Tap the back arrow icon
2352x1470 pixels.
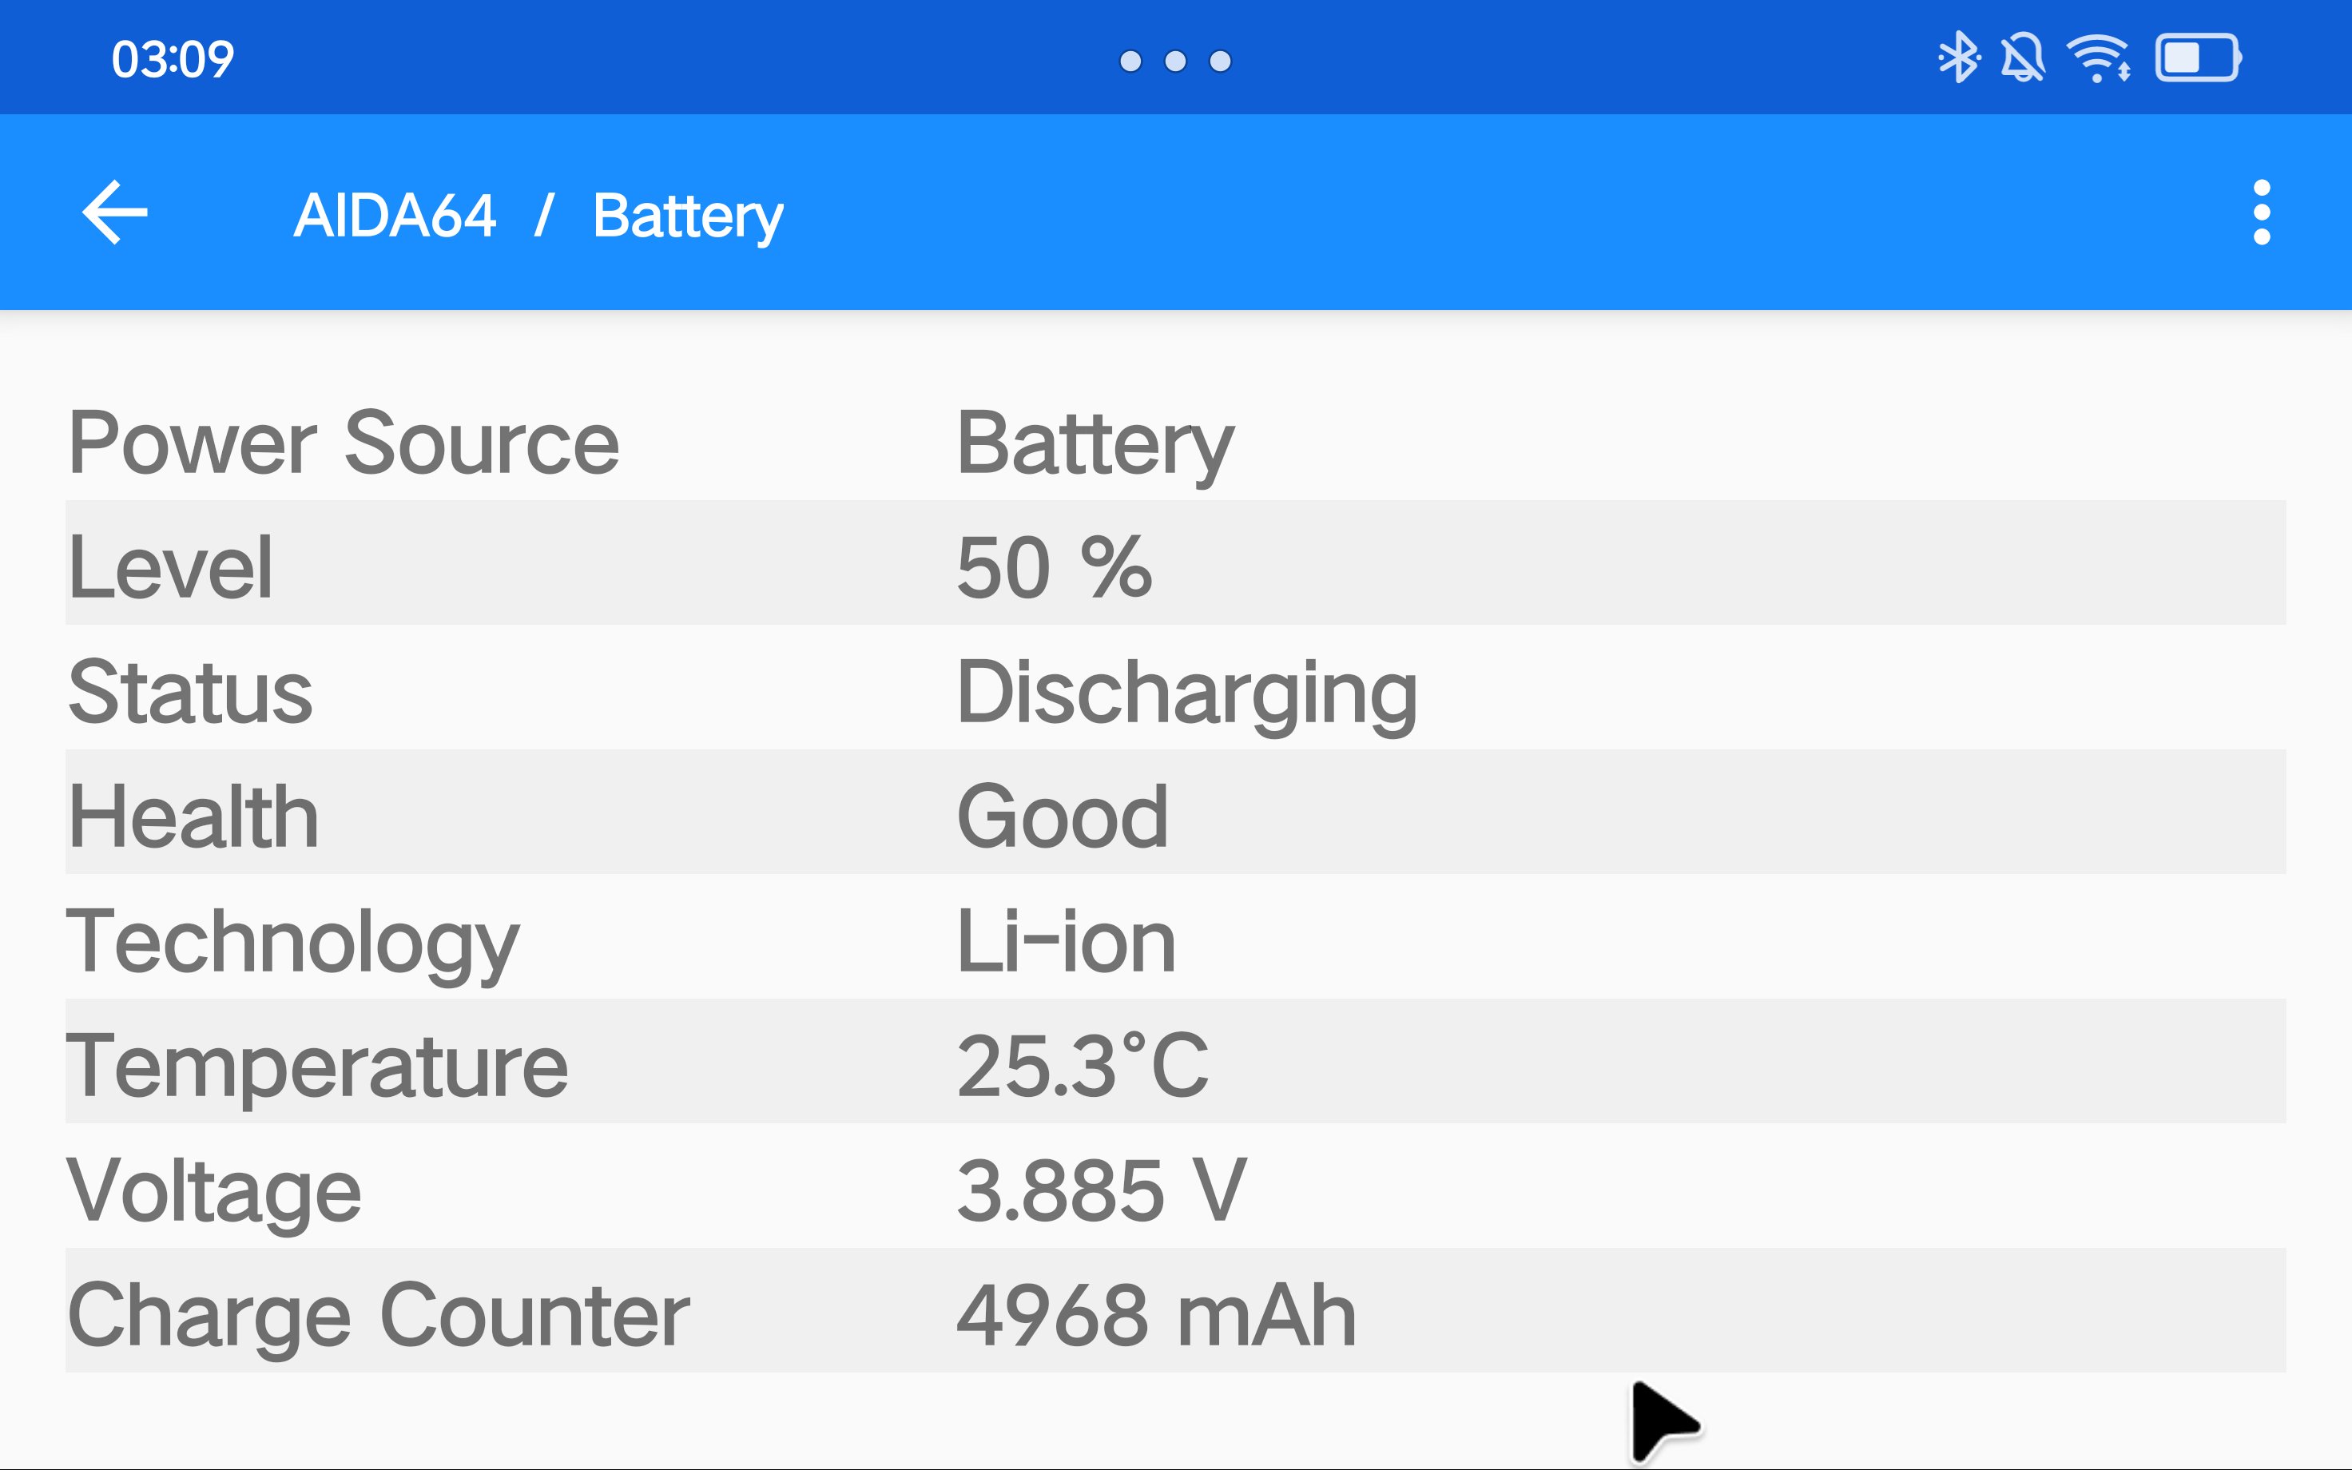pyautogui.click(x=115, y=212)
